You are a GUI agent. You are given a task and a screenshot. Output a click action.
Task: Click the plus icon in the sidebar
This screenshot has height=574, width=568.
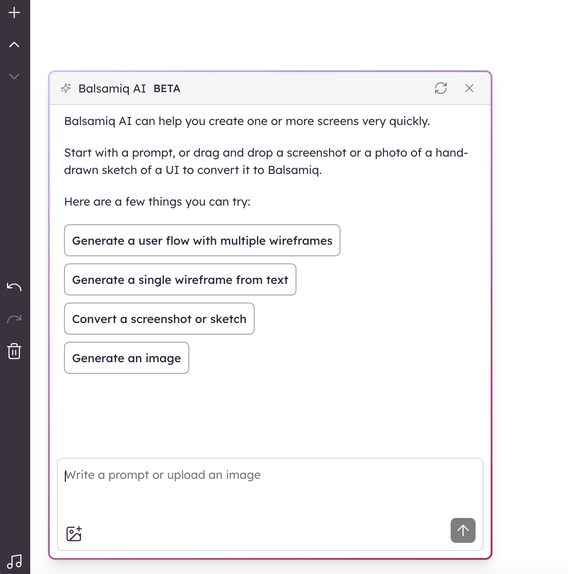point(14,12)
